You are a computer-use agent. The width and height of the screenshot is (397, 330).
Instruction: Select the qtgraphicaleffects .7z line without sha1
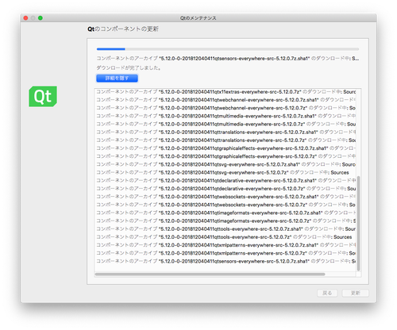(x=225, y=156)
